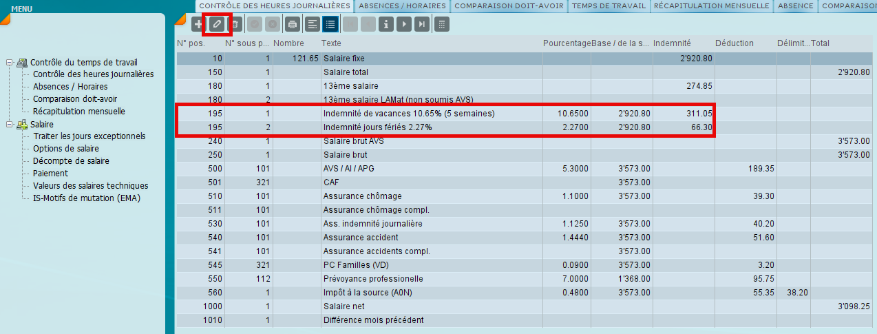Open the Comparaison doit-avoir tab

pyautogui.click(x=509, y=6)
